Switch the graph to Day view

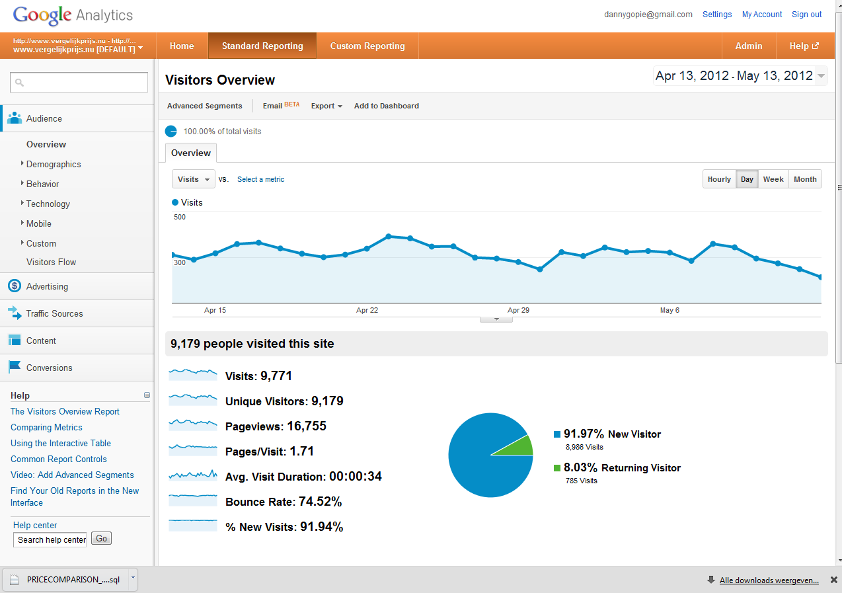pyautogui.click(x=747, y=179)
